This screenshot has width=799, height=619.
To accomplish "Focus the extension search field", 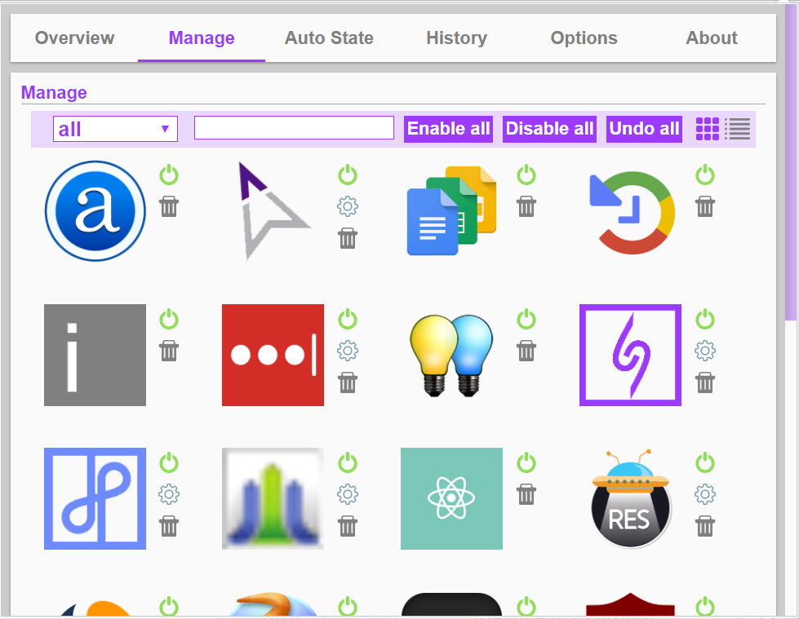I will tap(294, 128).
